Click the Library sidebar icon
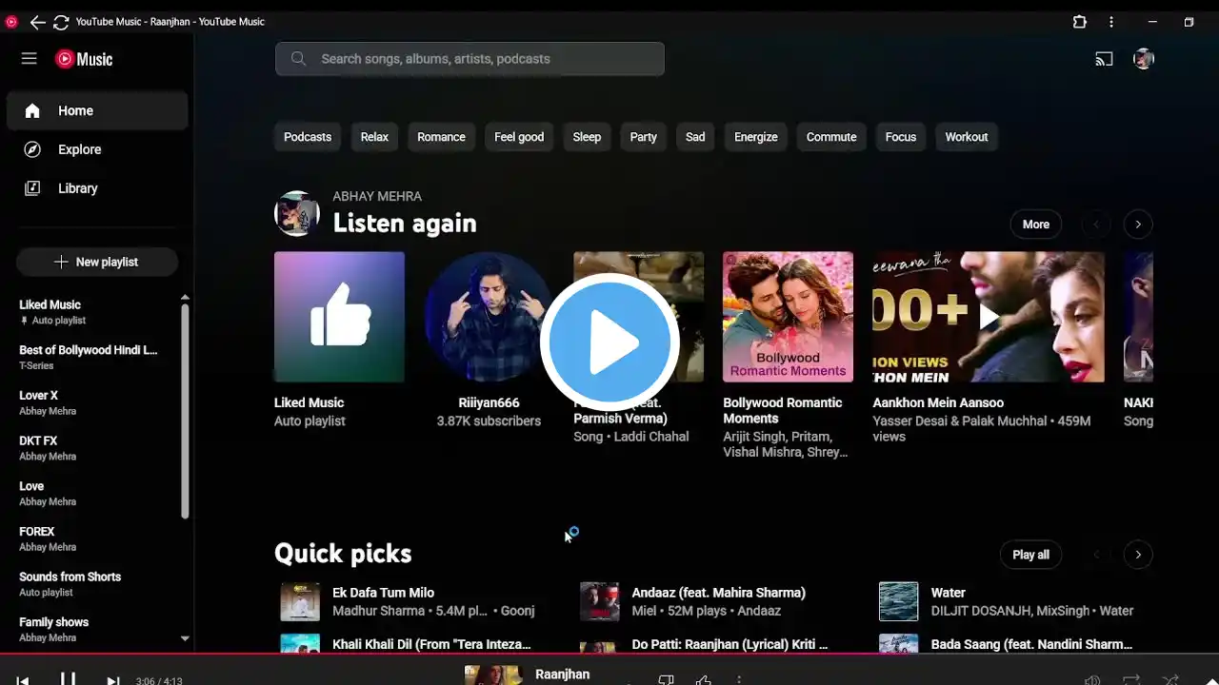1219x685 pixels. click(x=32, y=188)
